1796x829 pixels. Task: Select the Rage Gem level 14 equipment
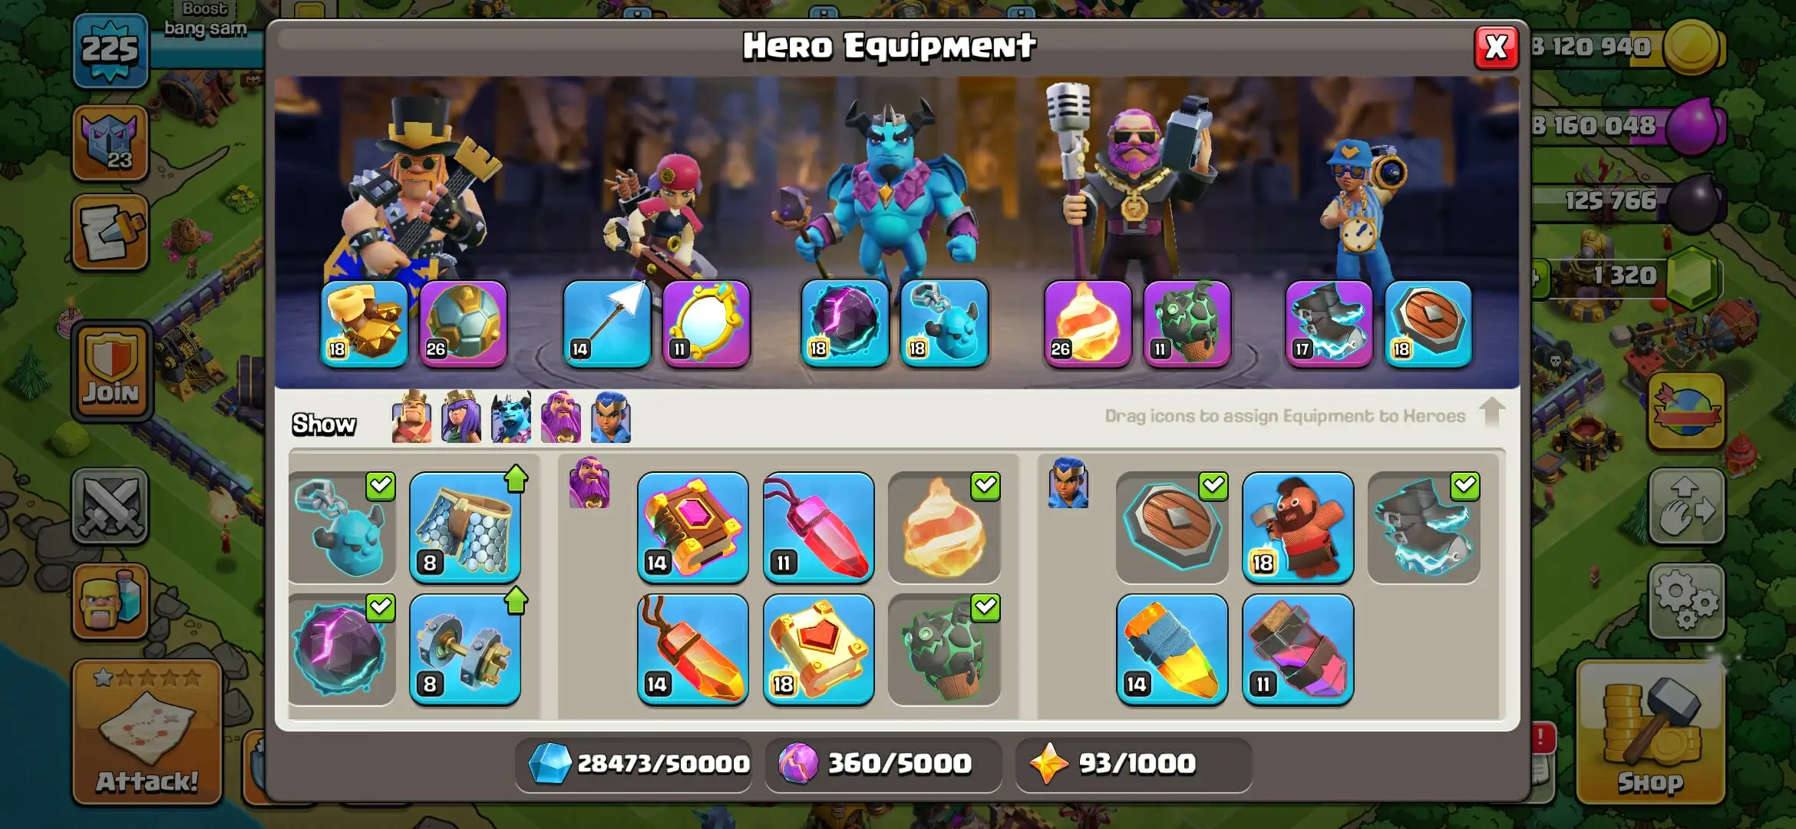(692, 649)
